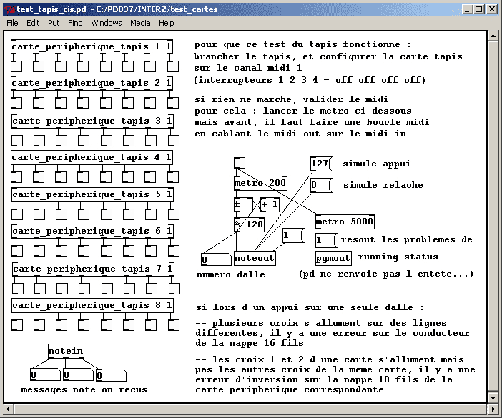502x418 pixels.
Task: Select the numero dalle number box
Action: click(215, 259)
